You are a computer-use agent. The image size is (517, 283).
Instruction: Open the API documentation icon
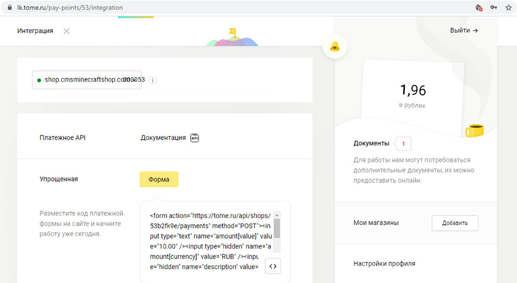click(x=195, y=138)
